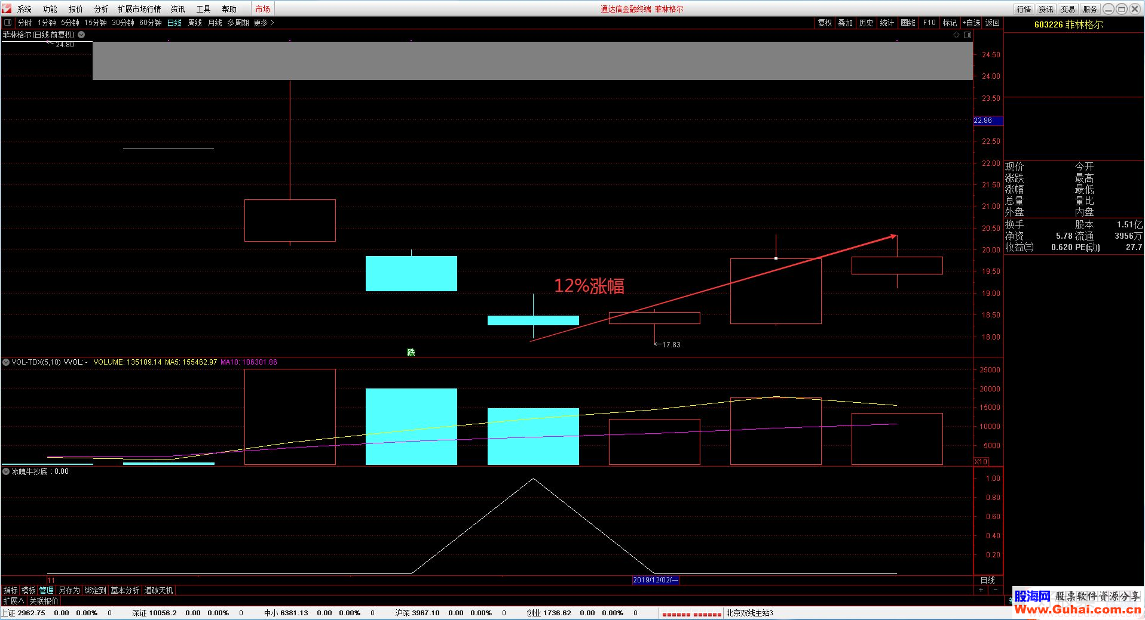Click 返回 back button
This screenshot has height=620, width=1145.
coord(992,23)
